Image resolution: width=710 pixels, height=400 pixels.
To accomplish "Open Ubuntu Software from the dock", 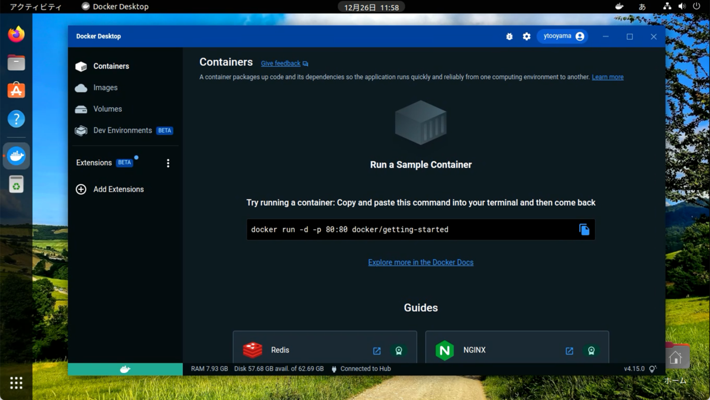I will (16, 90).
